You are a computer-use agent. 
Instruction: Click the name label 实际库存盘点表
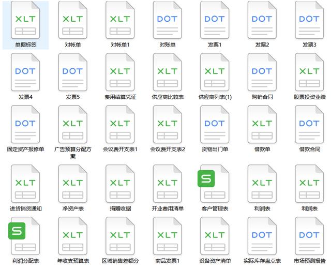pos(262,261)
